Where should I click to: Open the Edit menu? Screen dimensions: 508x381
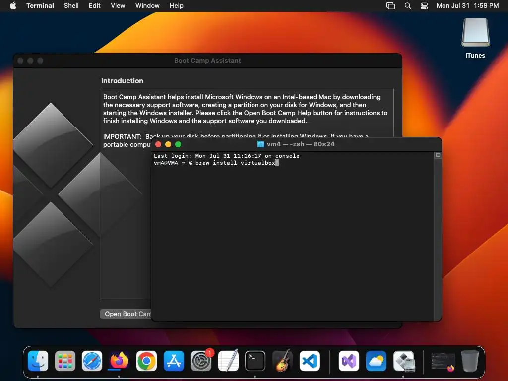[95, 6]
